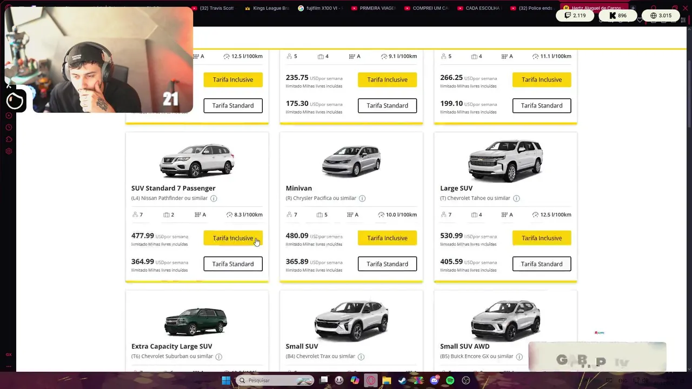Viewport: 692px width, 389px height.
Task: Choose Tarifa Standard for Large SUV Tahoe
Action: coord(542,264)
